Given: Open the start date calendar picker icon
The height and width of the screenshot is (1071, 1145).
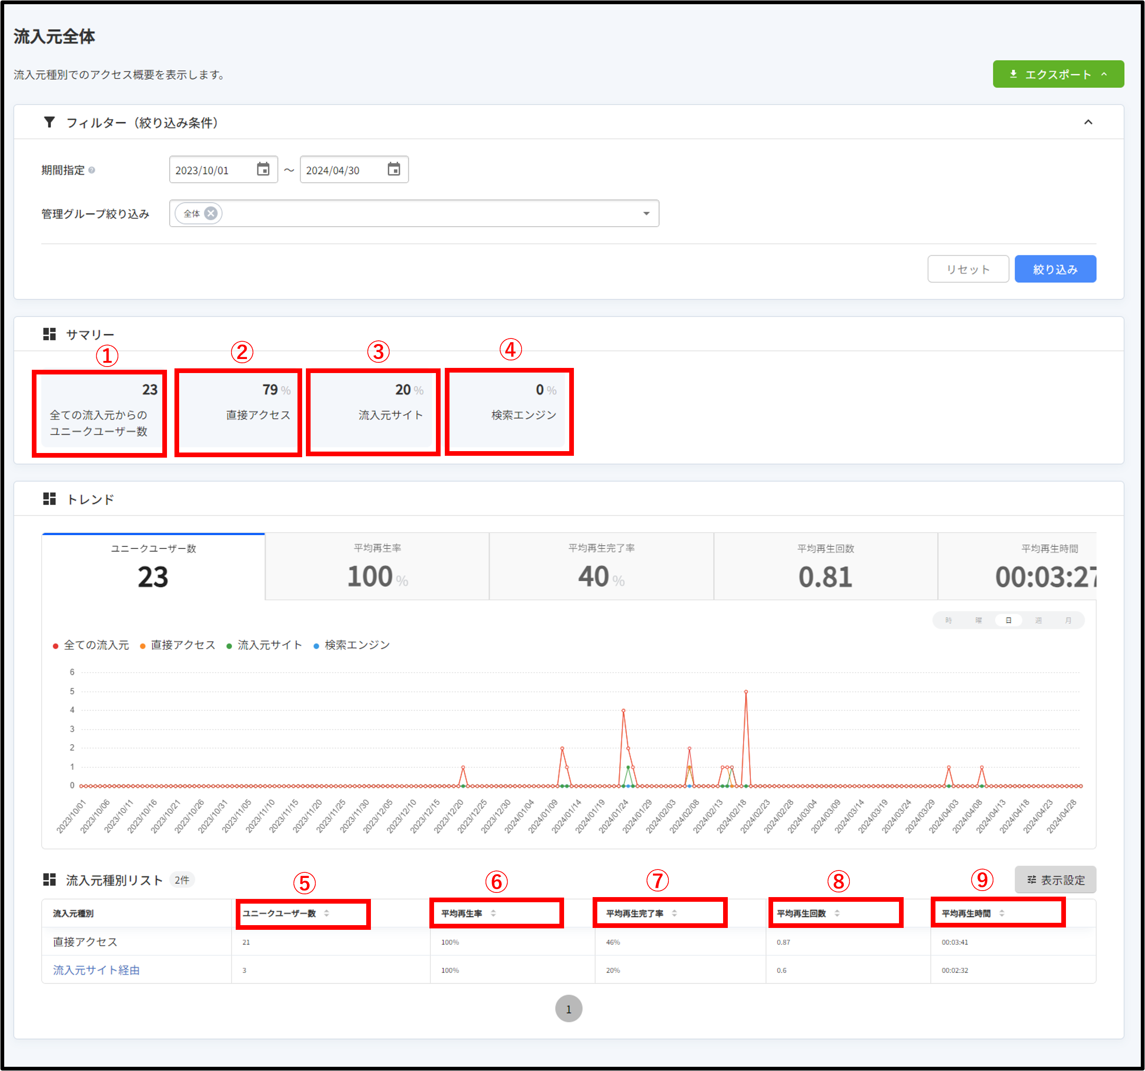Looking at the screenshot, I should pyautogui.click(x=263, y=169).
